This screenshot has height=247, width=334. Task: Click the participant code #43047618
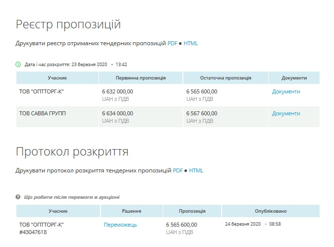click(33, 232)
